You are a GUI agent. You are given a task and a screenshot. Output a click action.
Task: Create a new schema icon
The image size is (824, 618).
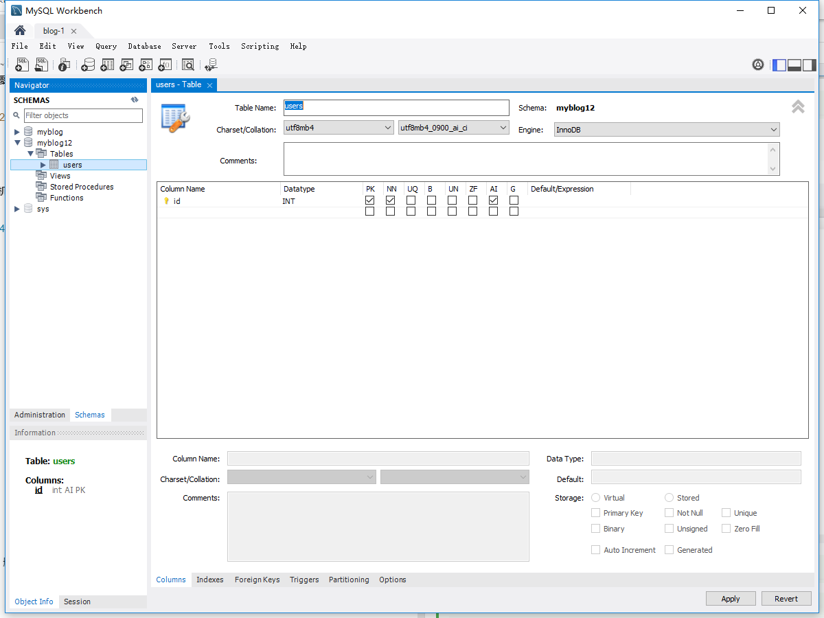point(88,65)
